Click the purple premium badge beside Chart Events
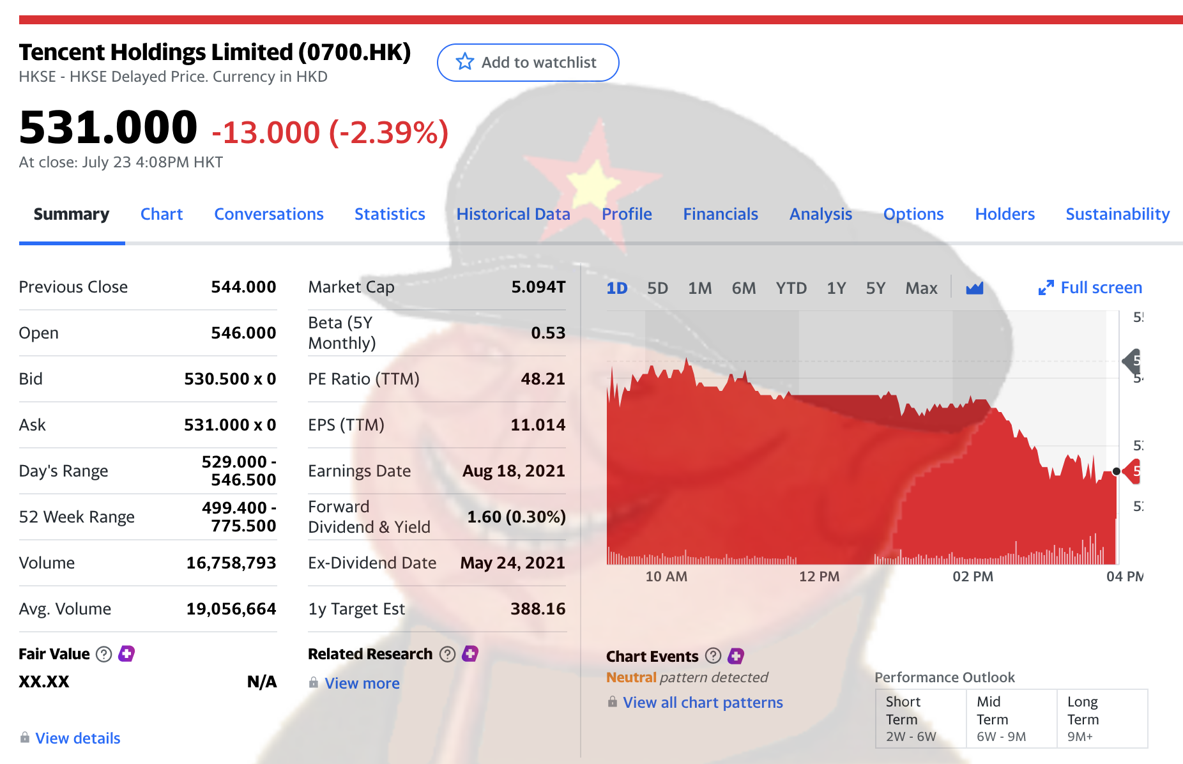The width and height of the screenshot is (1183, 764). (x=736, y=656)
